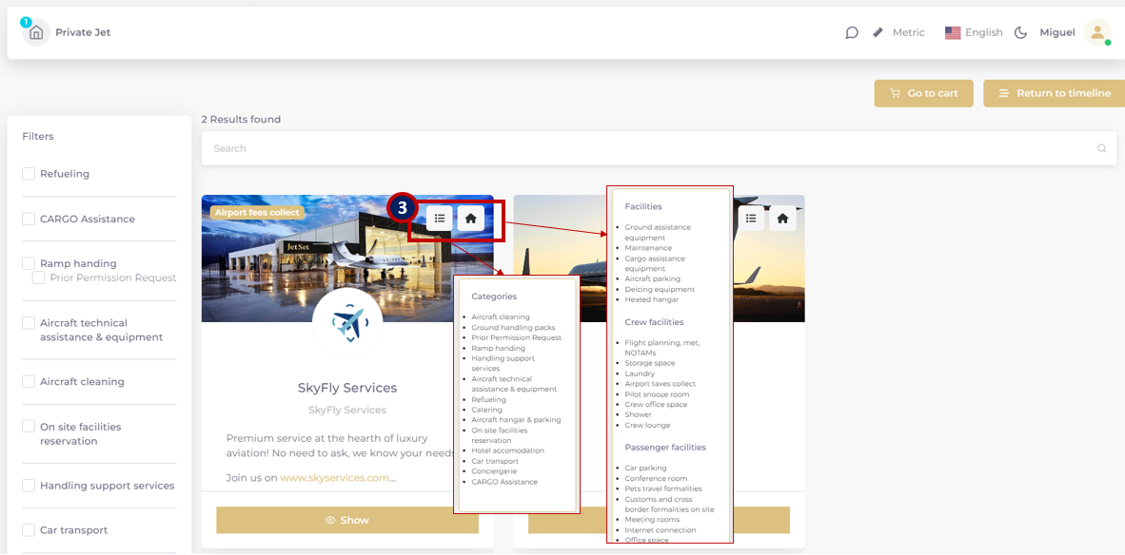Open the chat messages icon
The width and height of the screenshot is (1125, 555).
point(852,32)
